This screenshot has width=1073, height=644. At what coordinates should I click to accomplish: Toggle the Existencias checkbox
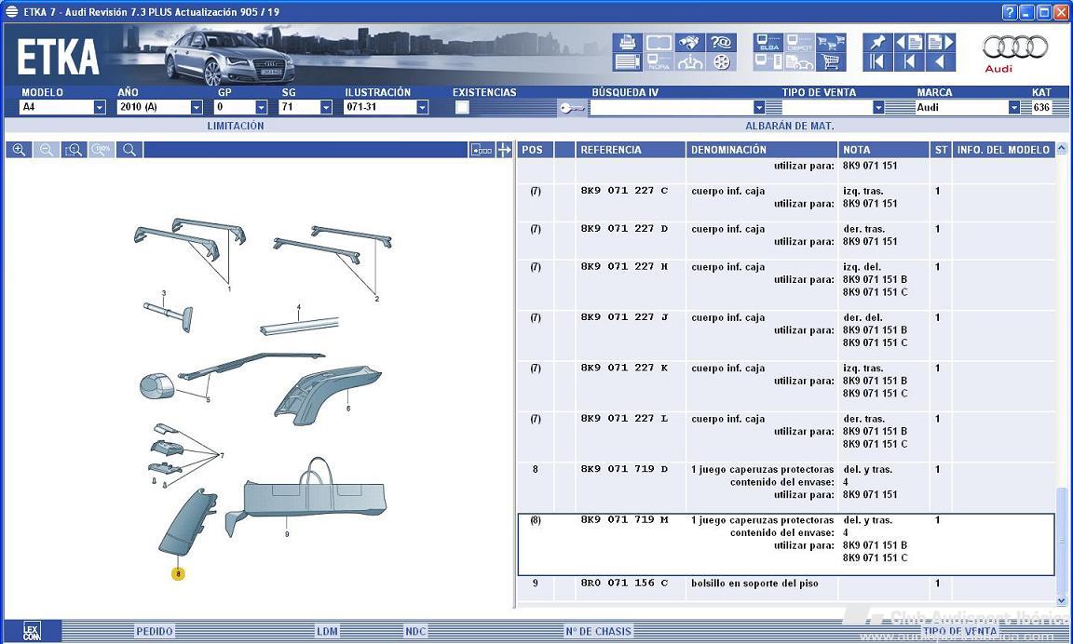point(462,107)
